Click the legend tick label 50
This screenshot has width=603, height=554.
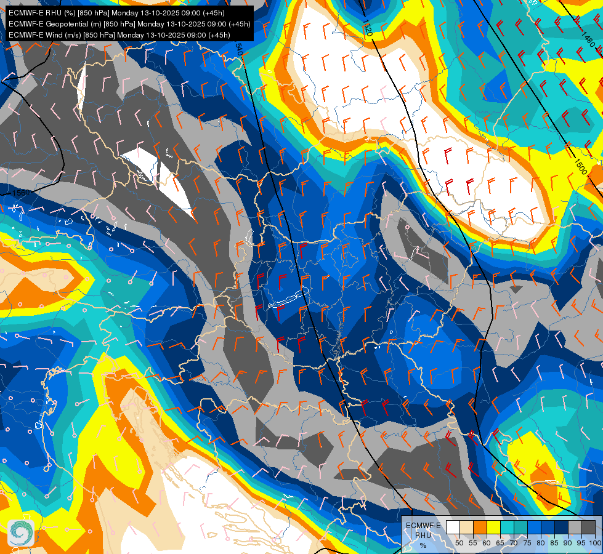tap(459, 543)
